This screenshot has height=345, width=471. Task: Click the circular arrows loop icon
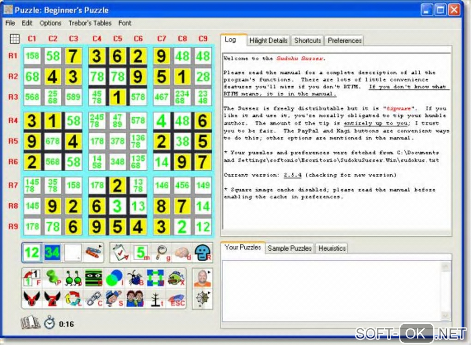[x=73, y=298]
